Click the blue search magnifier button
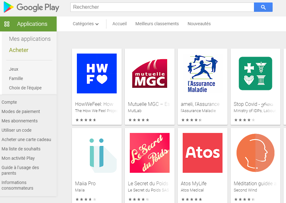The width and height of the screenshot is (286, 203). [263, 7]
